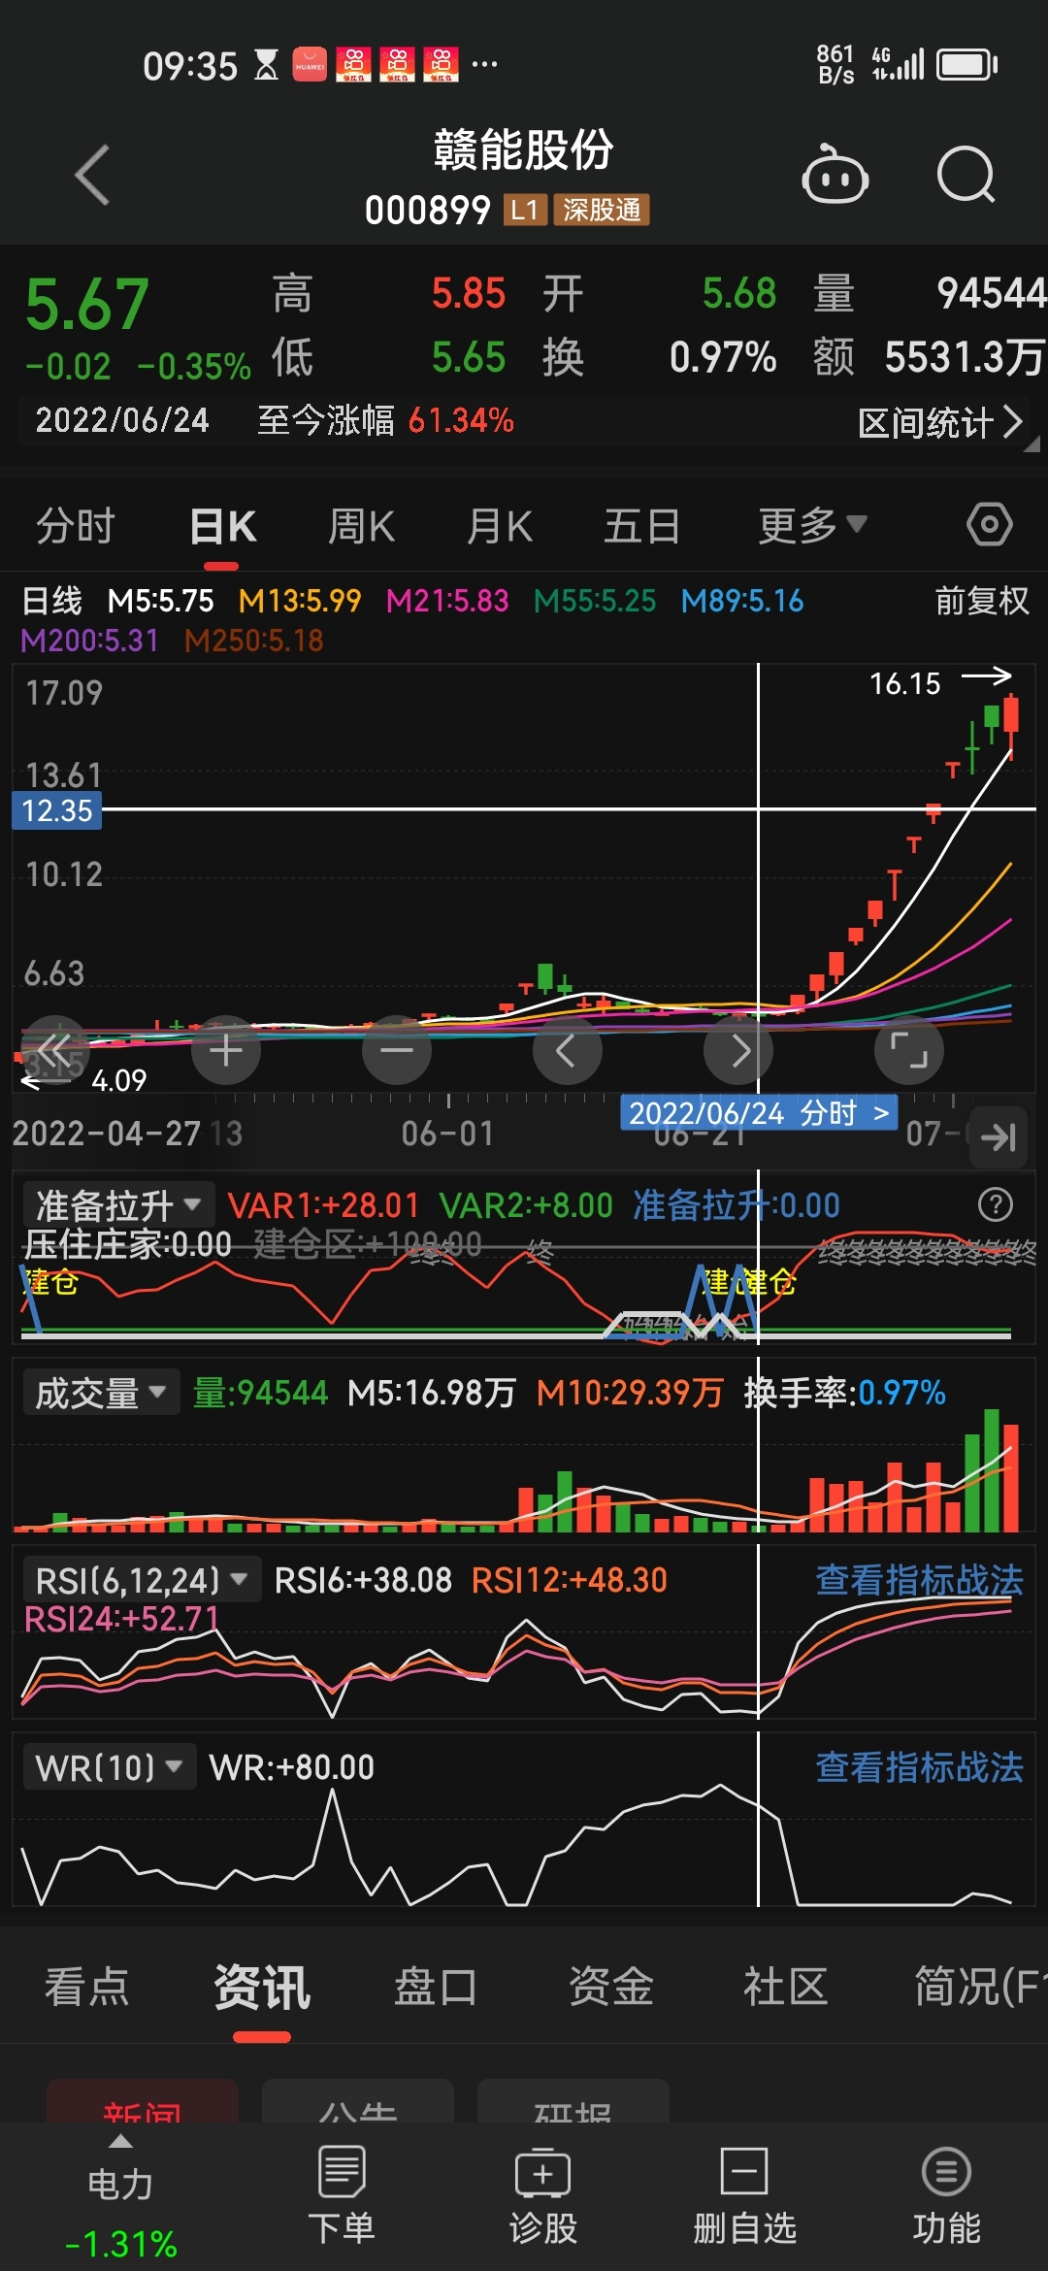Image resolution: width=1048 pixels, height=2271 pixels.
Task: Open chart settings hexagon icon
Action: (989, 525)
